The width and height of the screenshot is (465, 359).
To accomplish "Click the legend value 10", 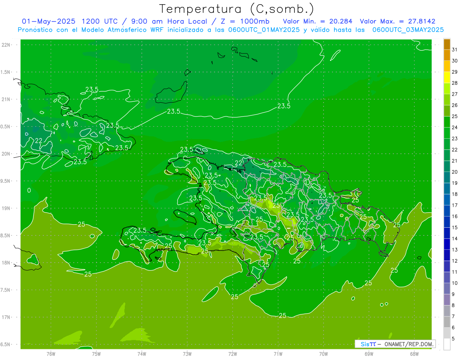I will pyautogui.click(x=455, y=283).
